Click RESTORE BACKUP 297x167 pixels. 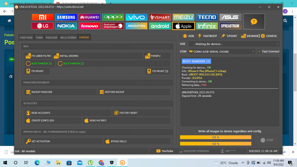[x=134, y=92]
